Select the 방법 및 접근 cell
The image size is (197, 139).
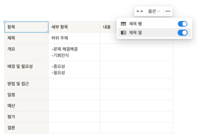tap(26, 84)
